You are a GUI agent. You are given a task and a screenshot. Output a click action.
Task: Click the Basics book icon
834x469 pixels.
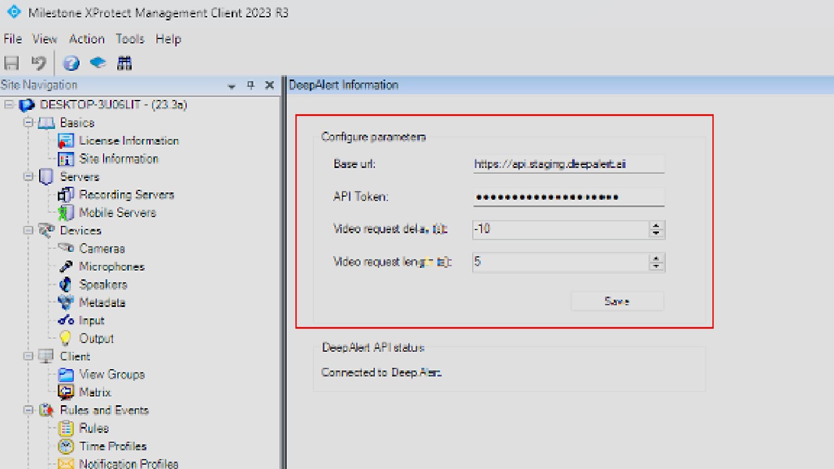tap(46, 123)
